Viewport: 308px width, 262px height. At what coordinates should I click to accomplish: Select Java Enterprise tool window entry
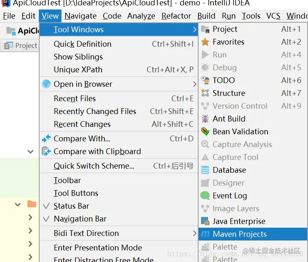(x=253, y=221)
